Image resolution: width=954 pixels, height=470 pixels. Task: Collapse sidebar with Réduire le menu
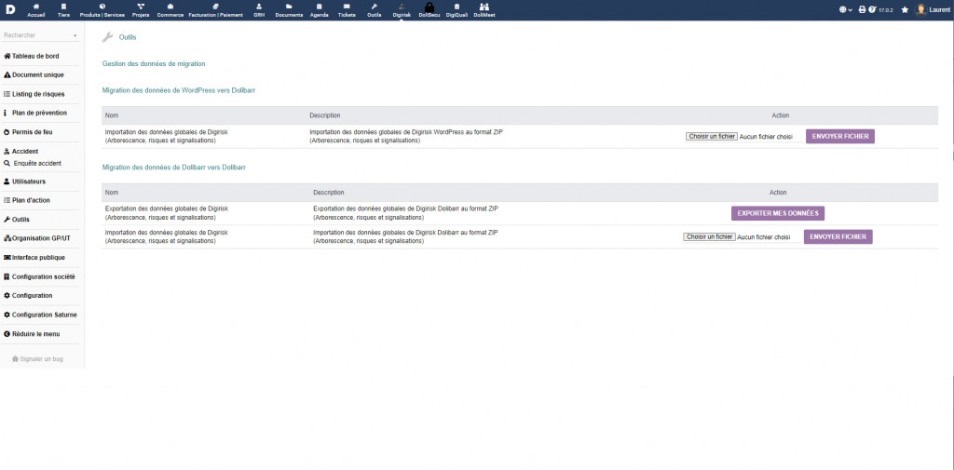click(32, 334)
